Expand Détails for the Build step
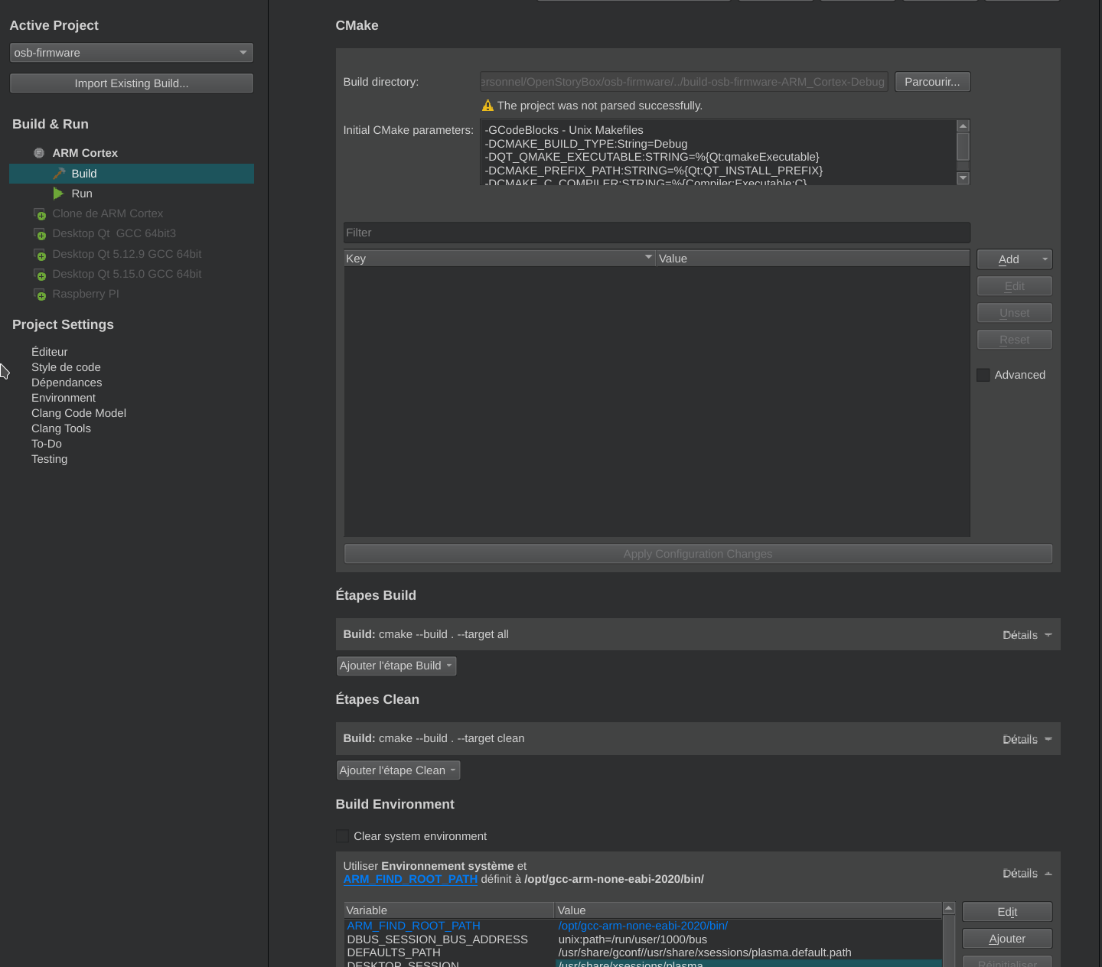Screen dimensions: 1102x967 tap(1027, 635)
